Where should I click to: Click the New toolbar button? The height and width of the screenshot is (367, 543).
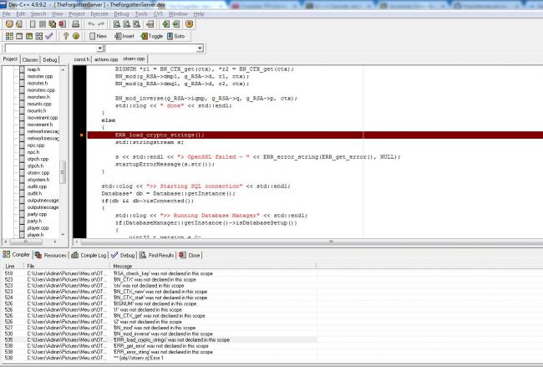coord(97,36)
